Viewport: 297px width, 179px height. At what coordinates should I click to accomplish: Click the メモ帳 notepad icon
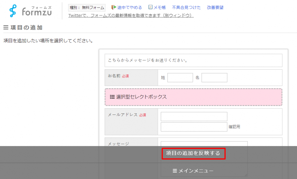pyautogui.click(x=150, y=7)
